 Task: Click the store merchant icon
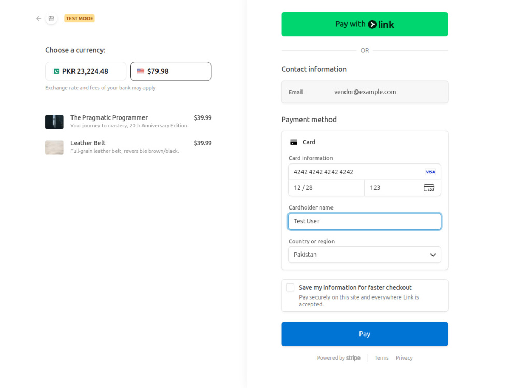coord(51,19)
